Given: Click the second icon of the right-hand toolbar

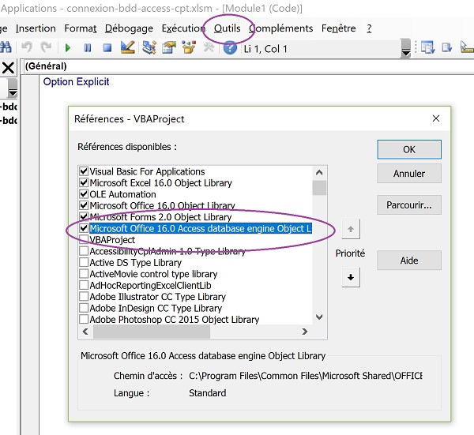Looking at the screenshot, I should pos(447,47).
